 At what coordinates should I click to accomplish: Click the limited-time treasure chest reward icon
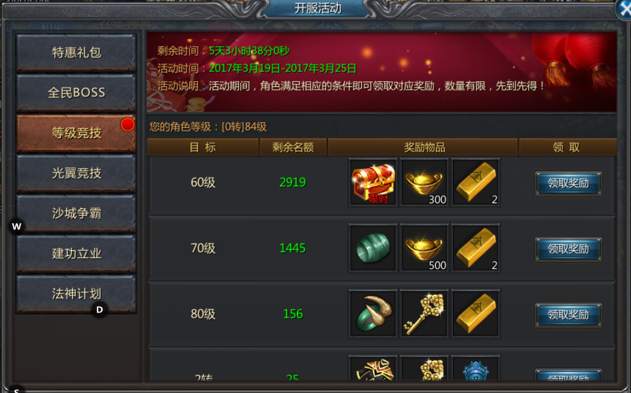point(372,183)
